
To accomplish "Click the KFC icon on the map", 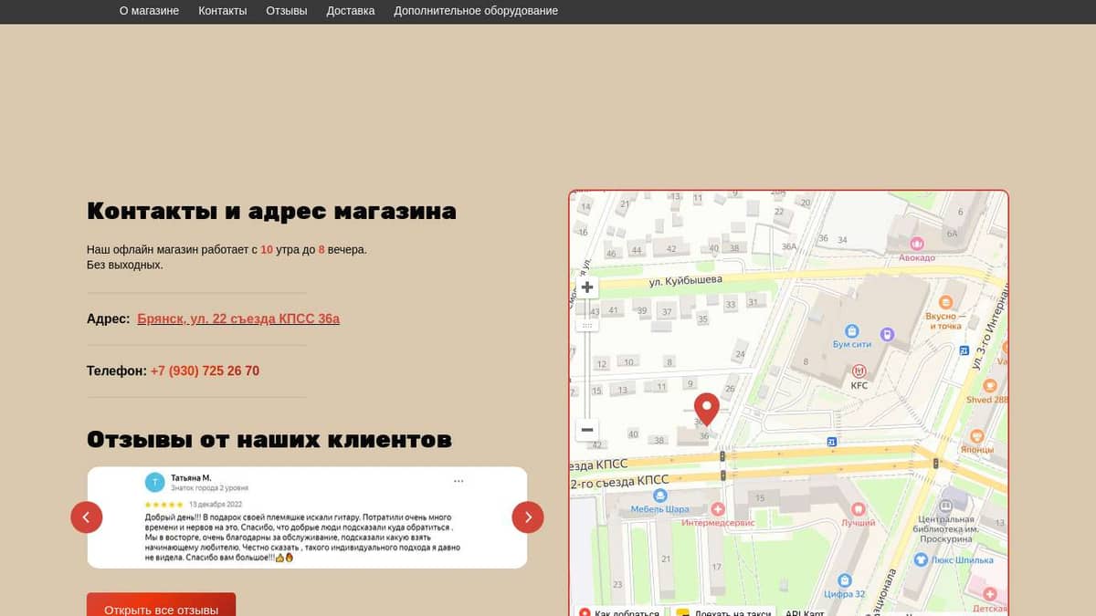I will coord(859,371).
